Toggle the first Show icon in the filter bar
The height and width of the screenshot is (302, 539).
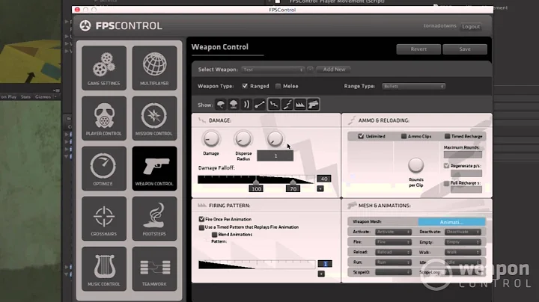click(221, 105)
